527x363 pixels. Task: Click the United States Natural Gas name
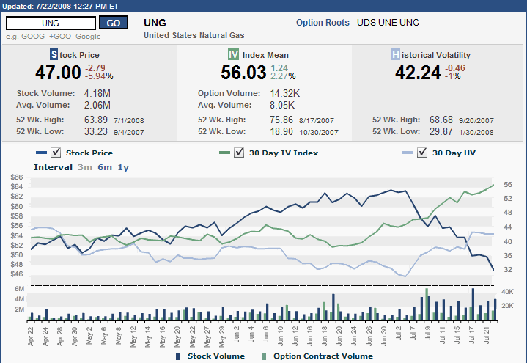pyautogui.click(x=194, y=35)
